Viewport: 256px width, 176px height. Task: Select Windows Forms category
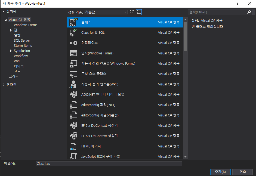[x=26, y=25]
